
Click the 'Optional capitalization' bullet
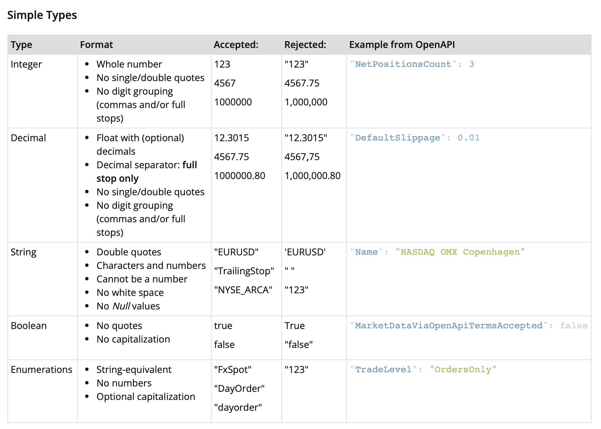(146, 397)
